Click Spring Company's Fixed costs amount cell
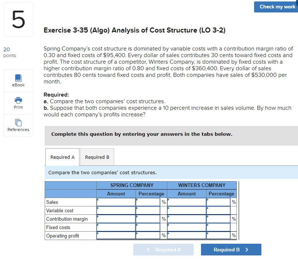Screen dimensions: 298x273 tap(115, 227)
